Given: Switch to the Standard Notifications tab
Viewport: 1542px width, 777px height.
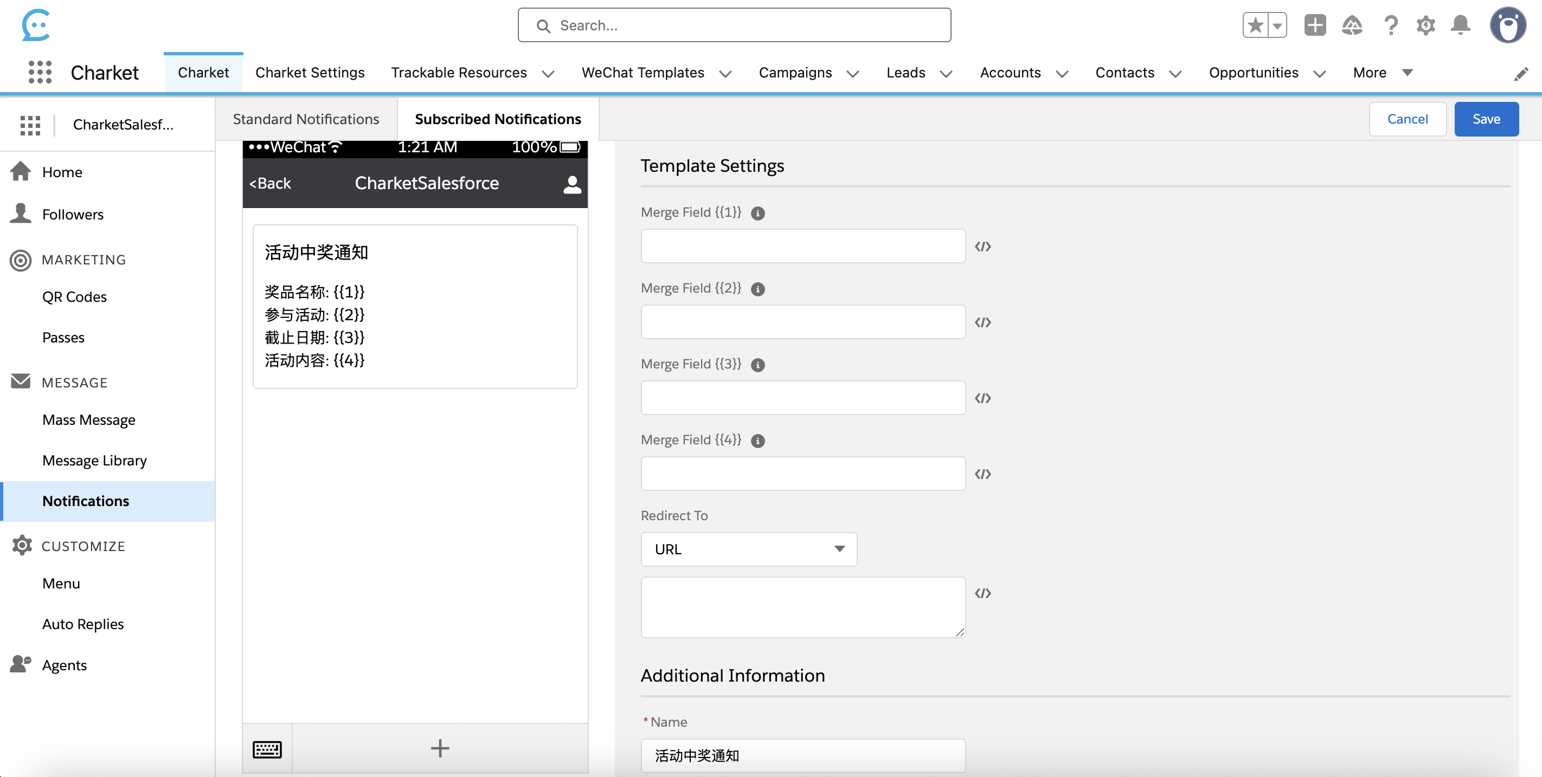Looking at the screenshot, I should (305, 119).
